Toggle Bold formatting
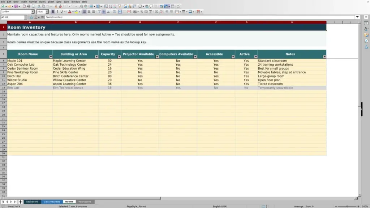 click(53, 12)
